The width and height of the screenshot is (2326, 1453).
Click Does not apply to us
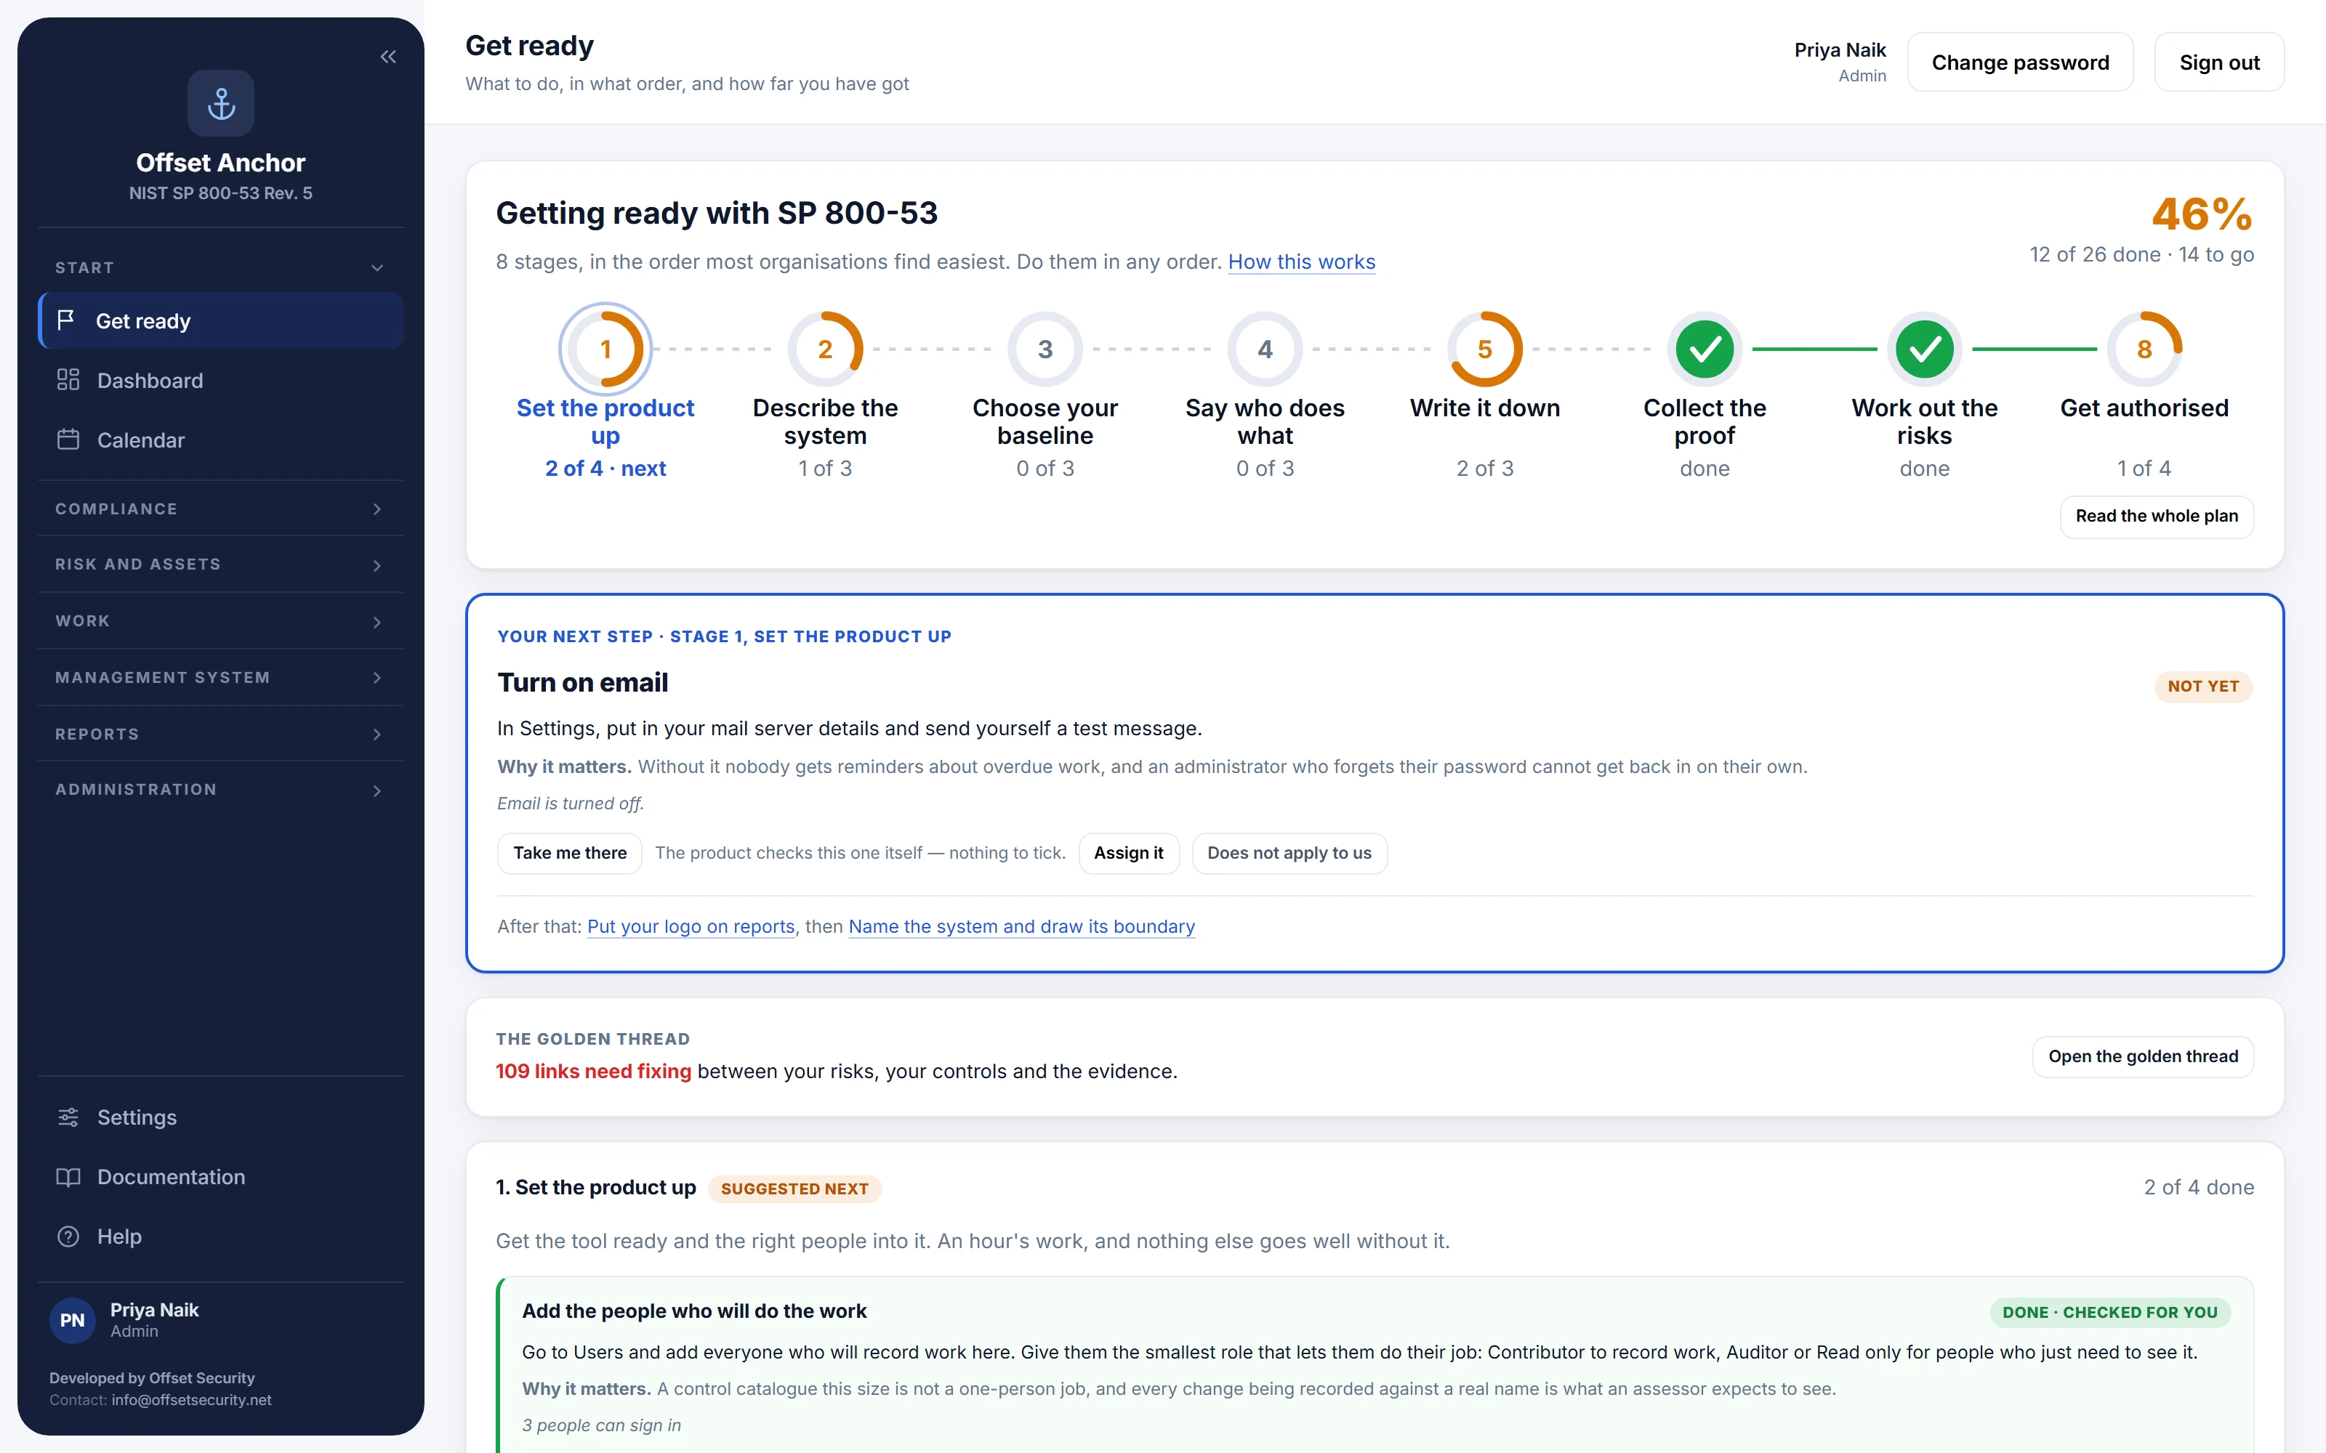[x=1289, y=854]
